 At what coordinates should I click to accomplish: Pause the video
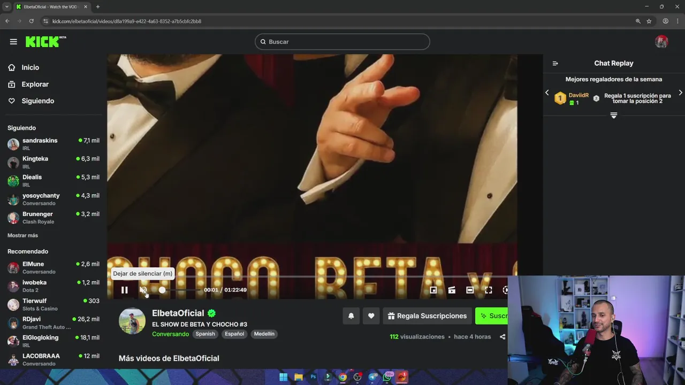(x=124, y=290)
